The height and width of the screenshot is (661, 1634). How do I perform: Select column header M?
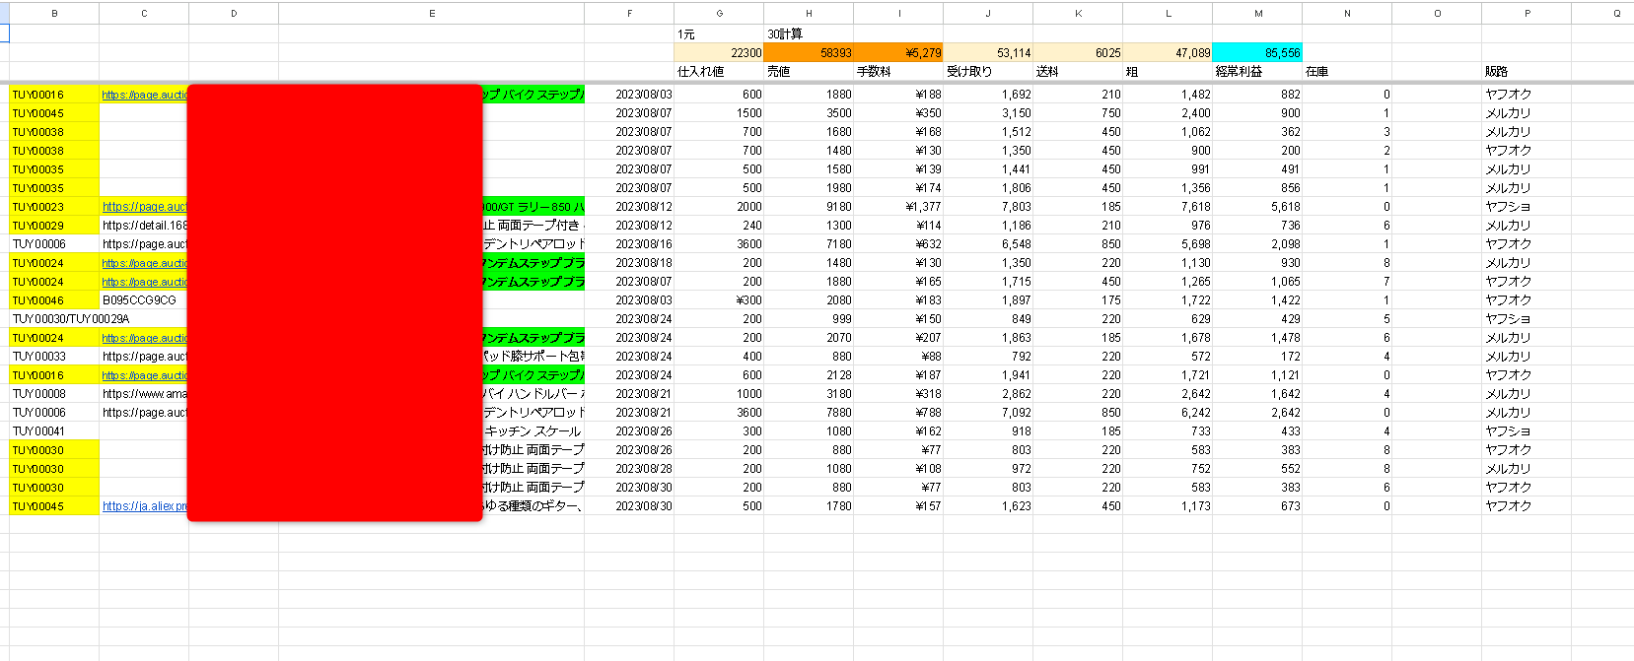coord(1257,14)
